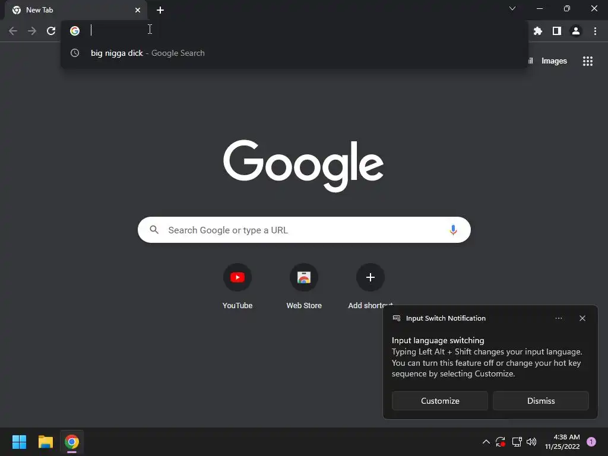The height and width of the screenshot is (456, 608).
Task: Show hidden system tray icons
Action: (486, 442)
